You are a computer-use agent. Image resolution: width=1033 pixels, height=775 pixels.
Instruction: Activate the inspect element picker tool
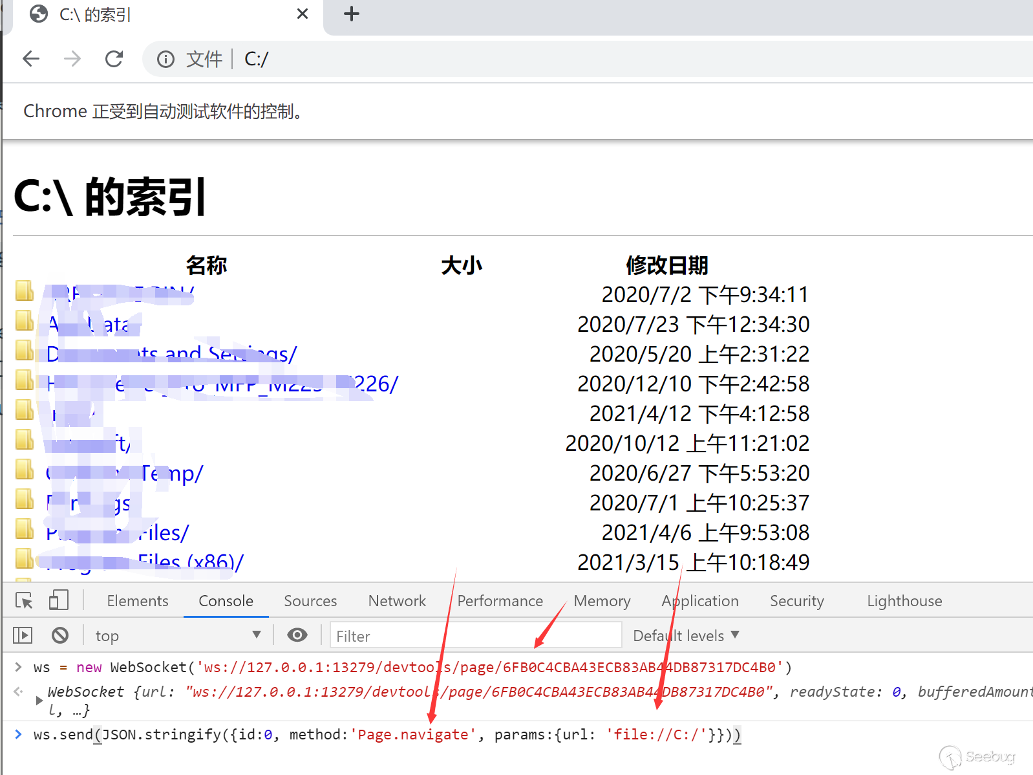24,601
